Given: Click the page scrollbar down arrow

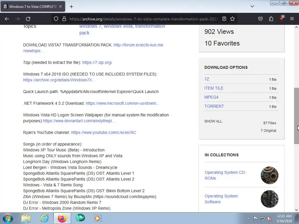Looking at the screenshot, I should 297,210.
